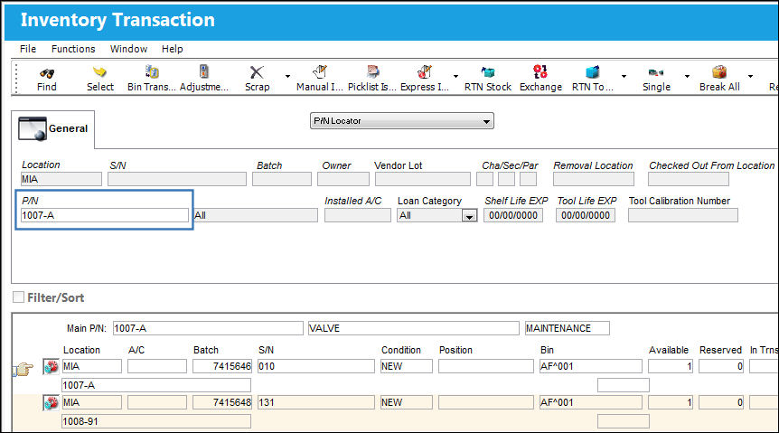The height and width of the screenshot is (433, 779).
Task: Click Bin AF^001 for S/N 131
Action: 591,402
